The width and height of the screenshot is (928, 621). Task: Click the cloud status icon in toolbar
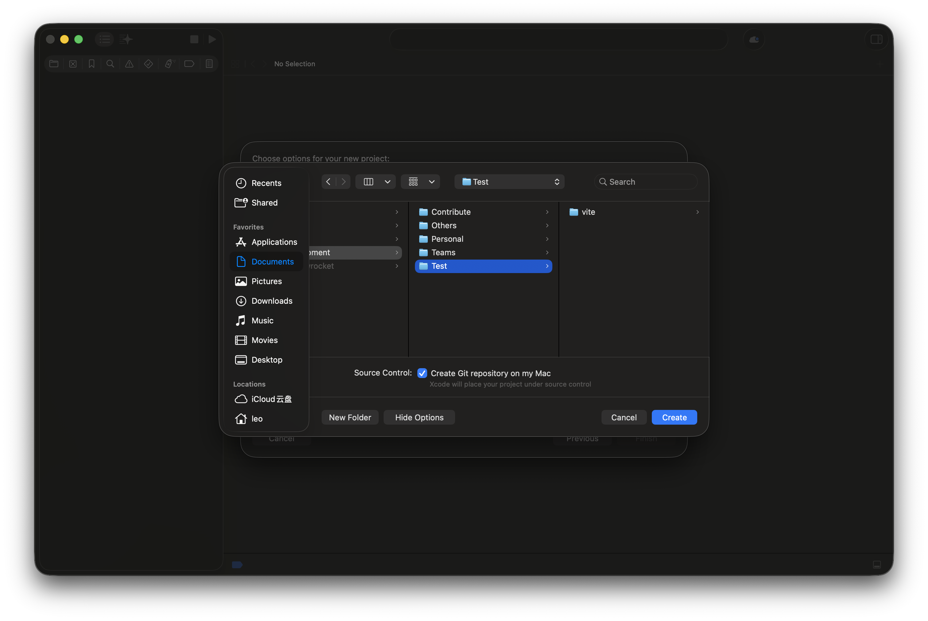tap(754, 40)
